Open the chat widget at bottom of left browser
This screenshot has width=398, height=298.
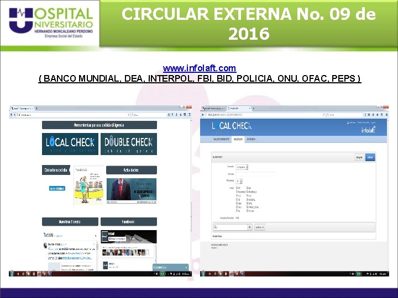(x=171, y=267)
